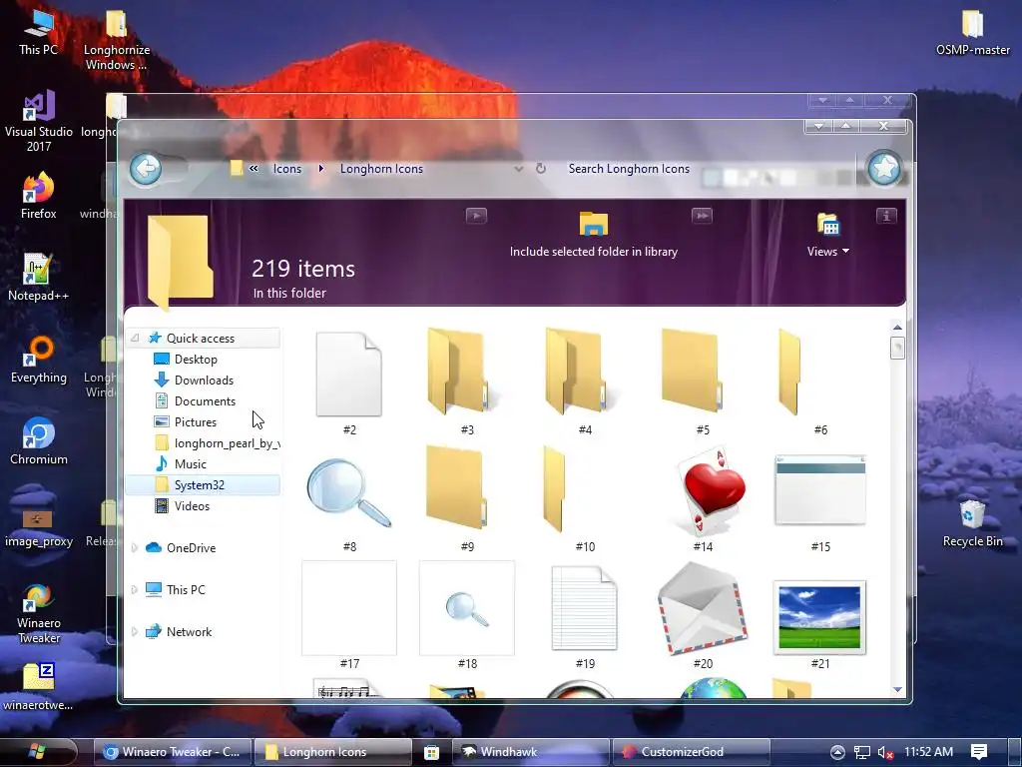Open the notification center icon
This screenshot has width=1022, height=767.
click(x=978, y=752)
